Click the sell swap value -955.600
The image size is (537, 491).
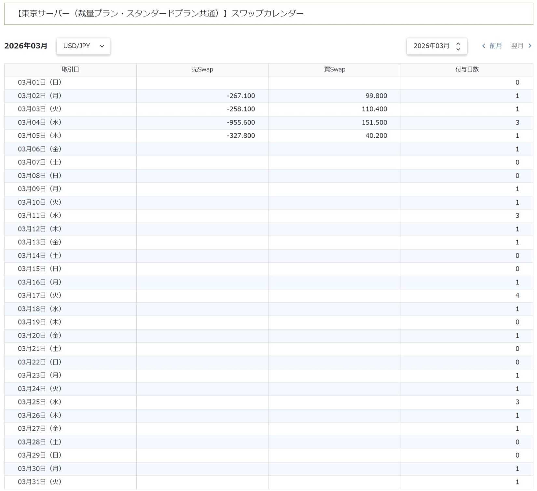241,123
